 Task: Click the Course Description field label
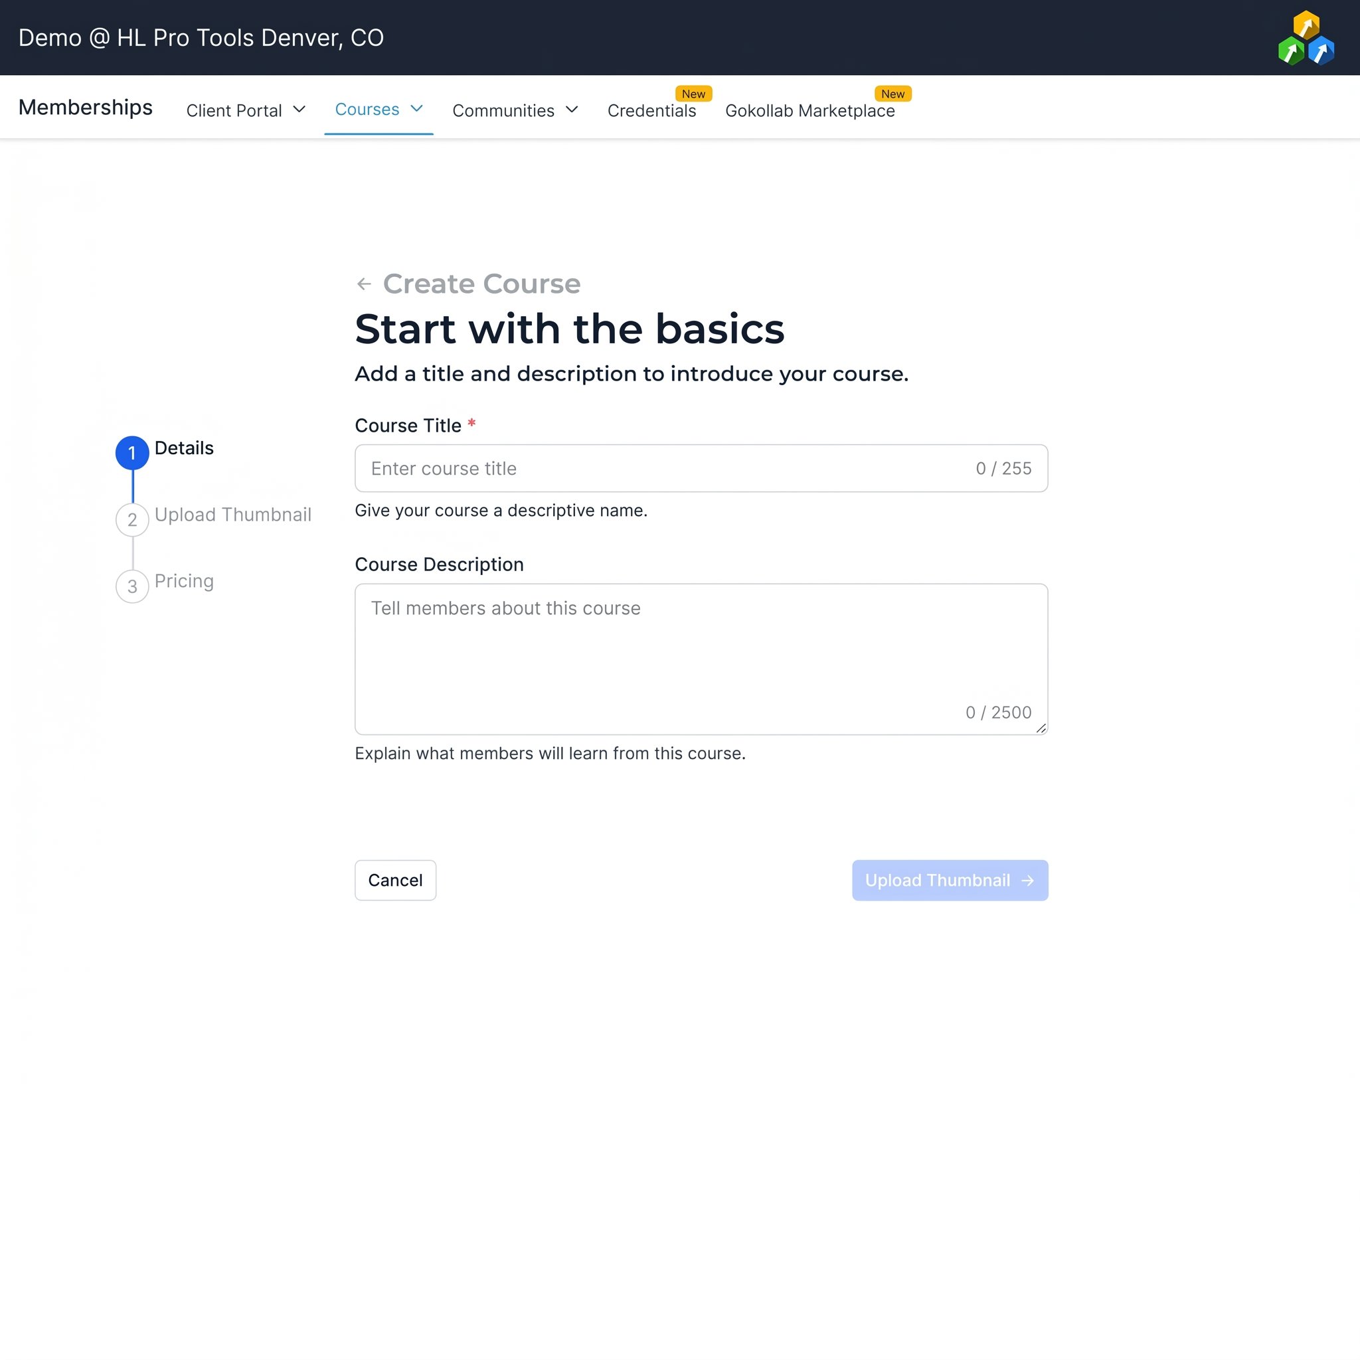coord(439,564)
